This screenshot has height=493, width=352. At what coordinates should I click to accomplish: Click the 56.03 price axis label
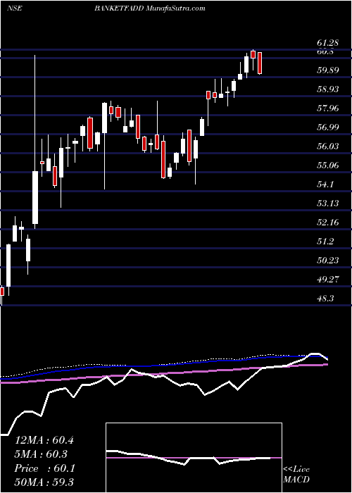328,146
